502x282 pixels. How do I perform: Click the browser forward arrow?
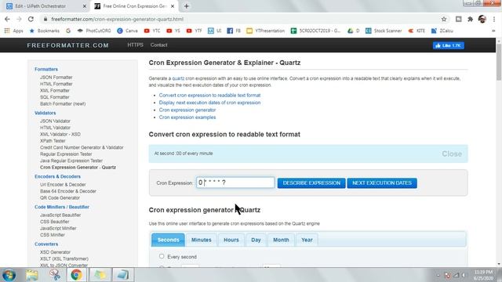[19, 19]
